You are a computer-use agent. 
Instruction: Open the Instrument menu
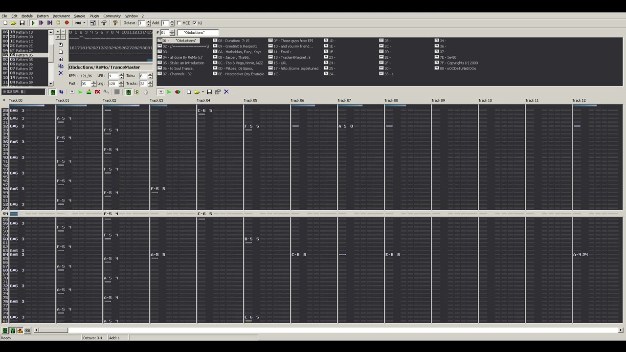click(x=61, y=16)
